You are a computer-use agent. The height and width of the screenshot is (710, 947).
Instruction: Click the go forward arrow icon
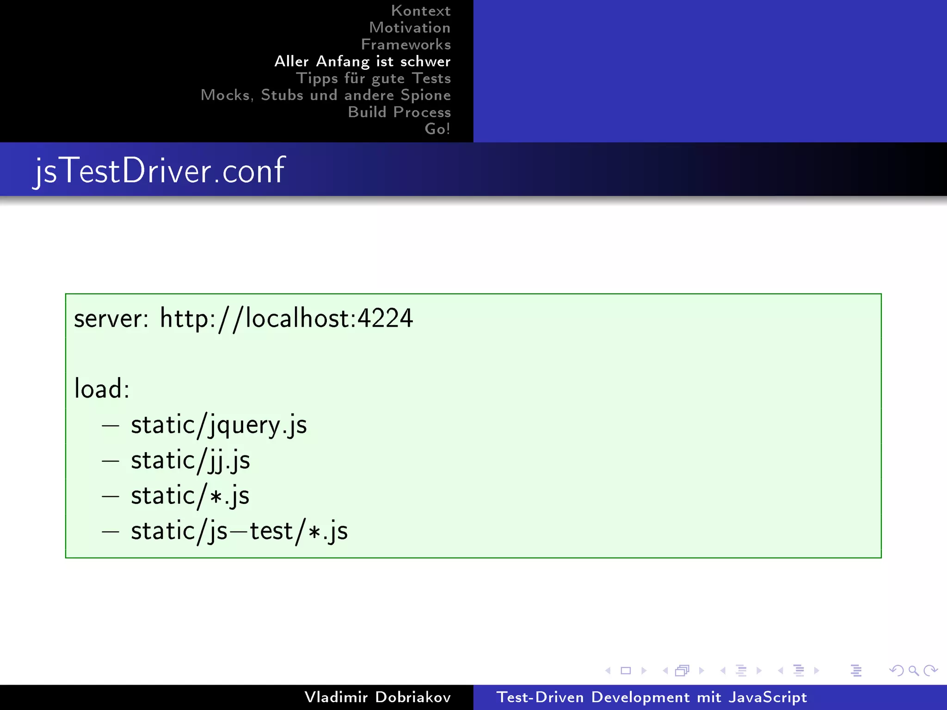(x=930, y=670)
